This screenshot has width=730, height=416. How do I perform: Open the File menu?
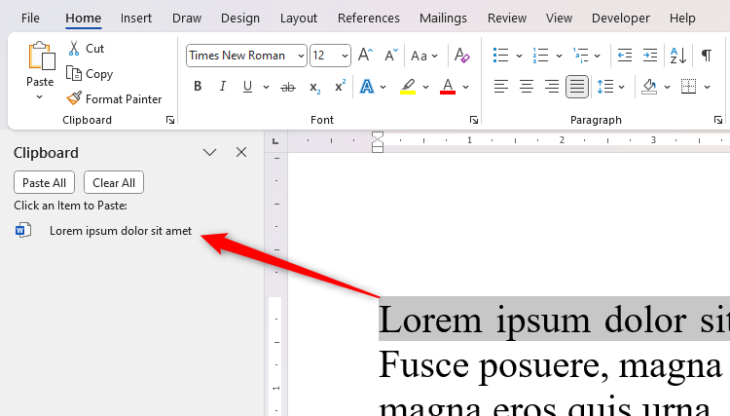[30, 18]
